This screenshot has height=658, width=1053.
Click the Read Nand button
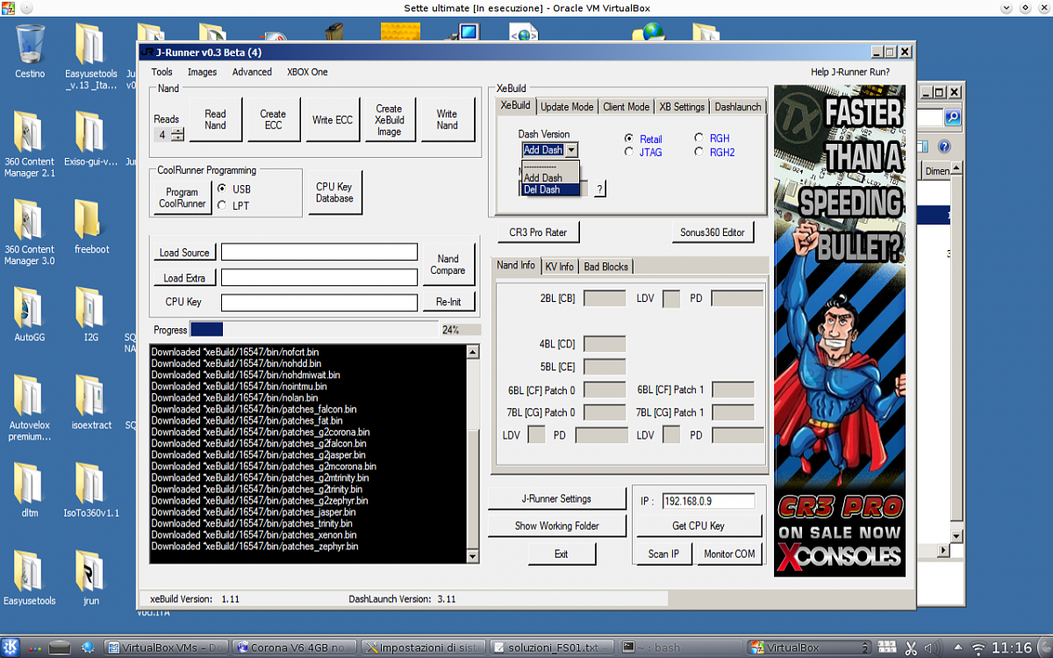(x=215, y=119)
